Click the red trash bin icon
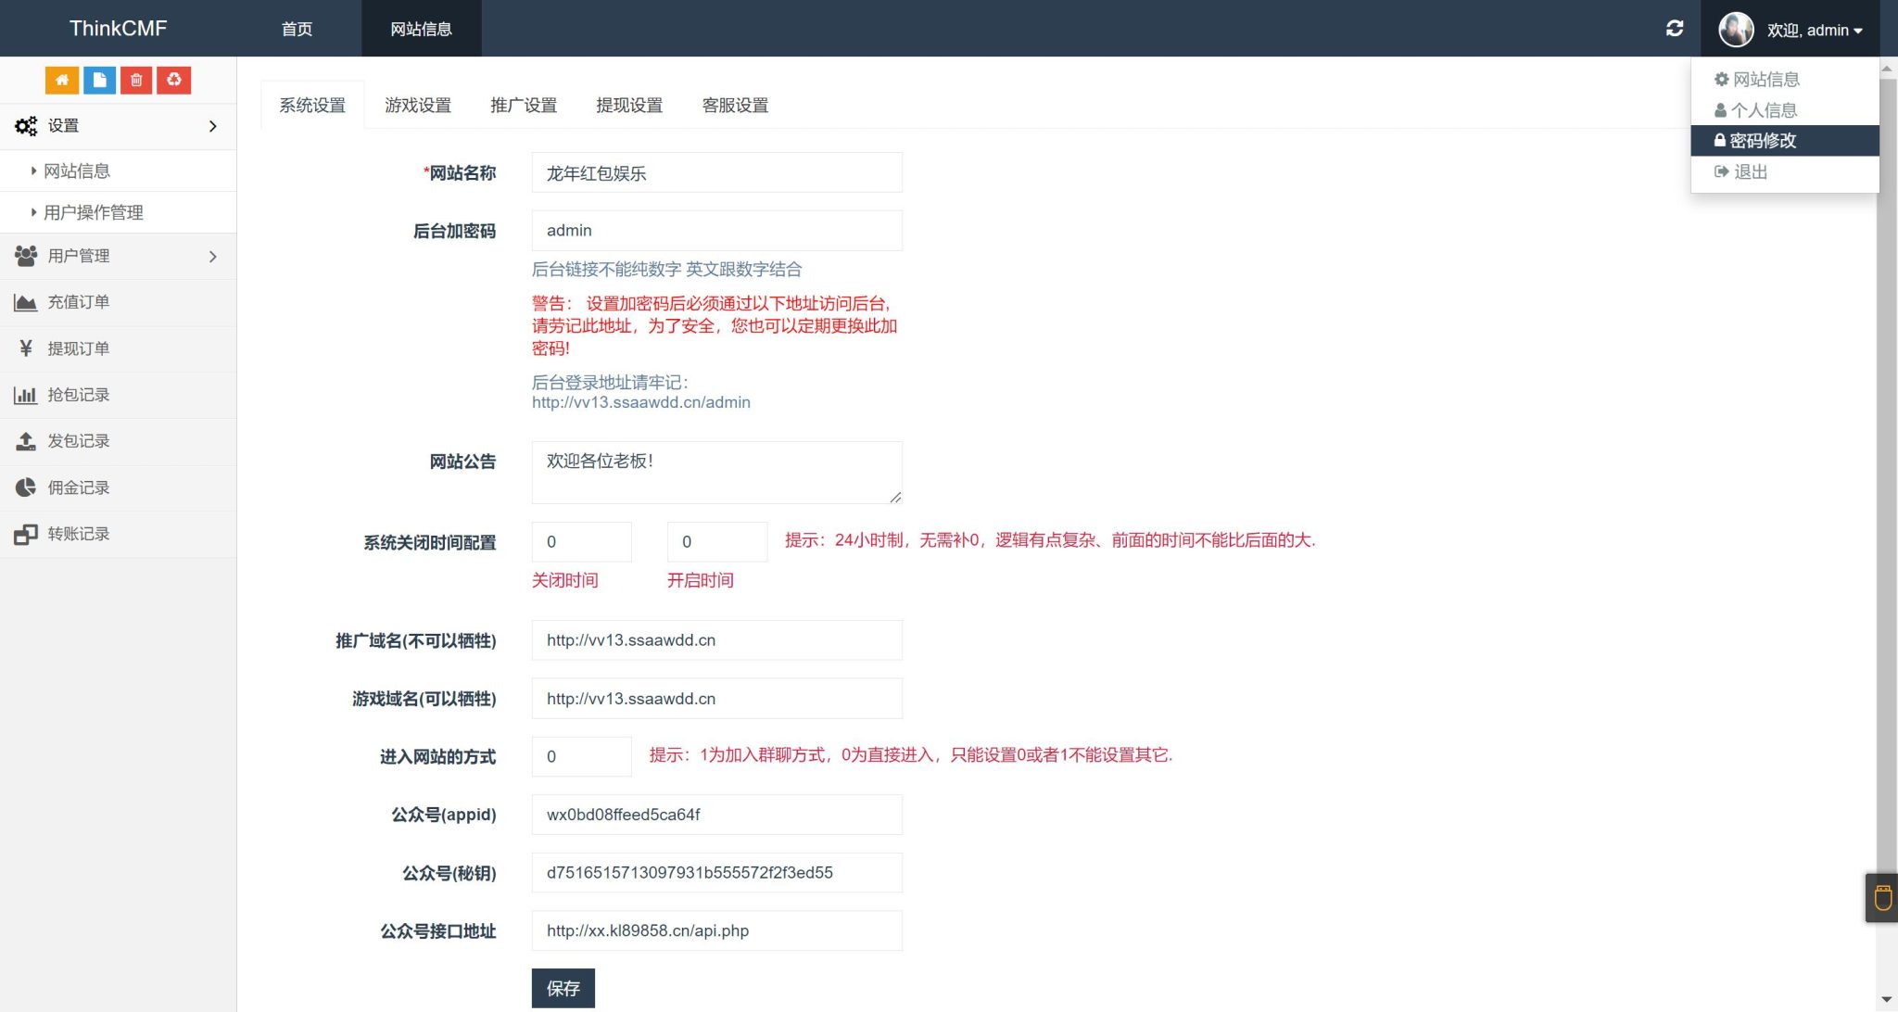The height and width of the screenshot is (1012, 1898). tap(136, 80)
